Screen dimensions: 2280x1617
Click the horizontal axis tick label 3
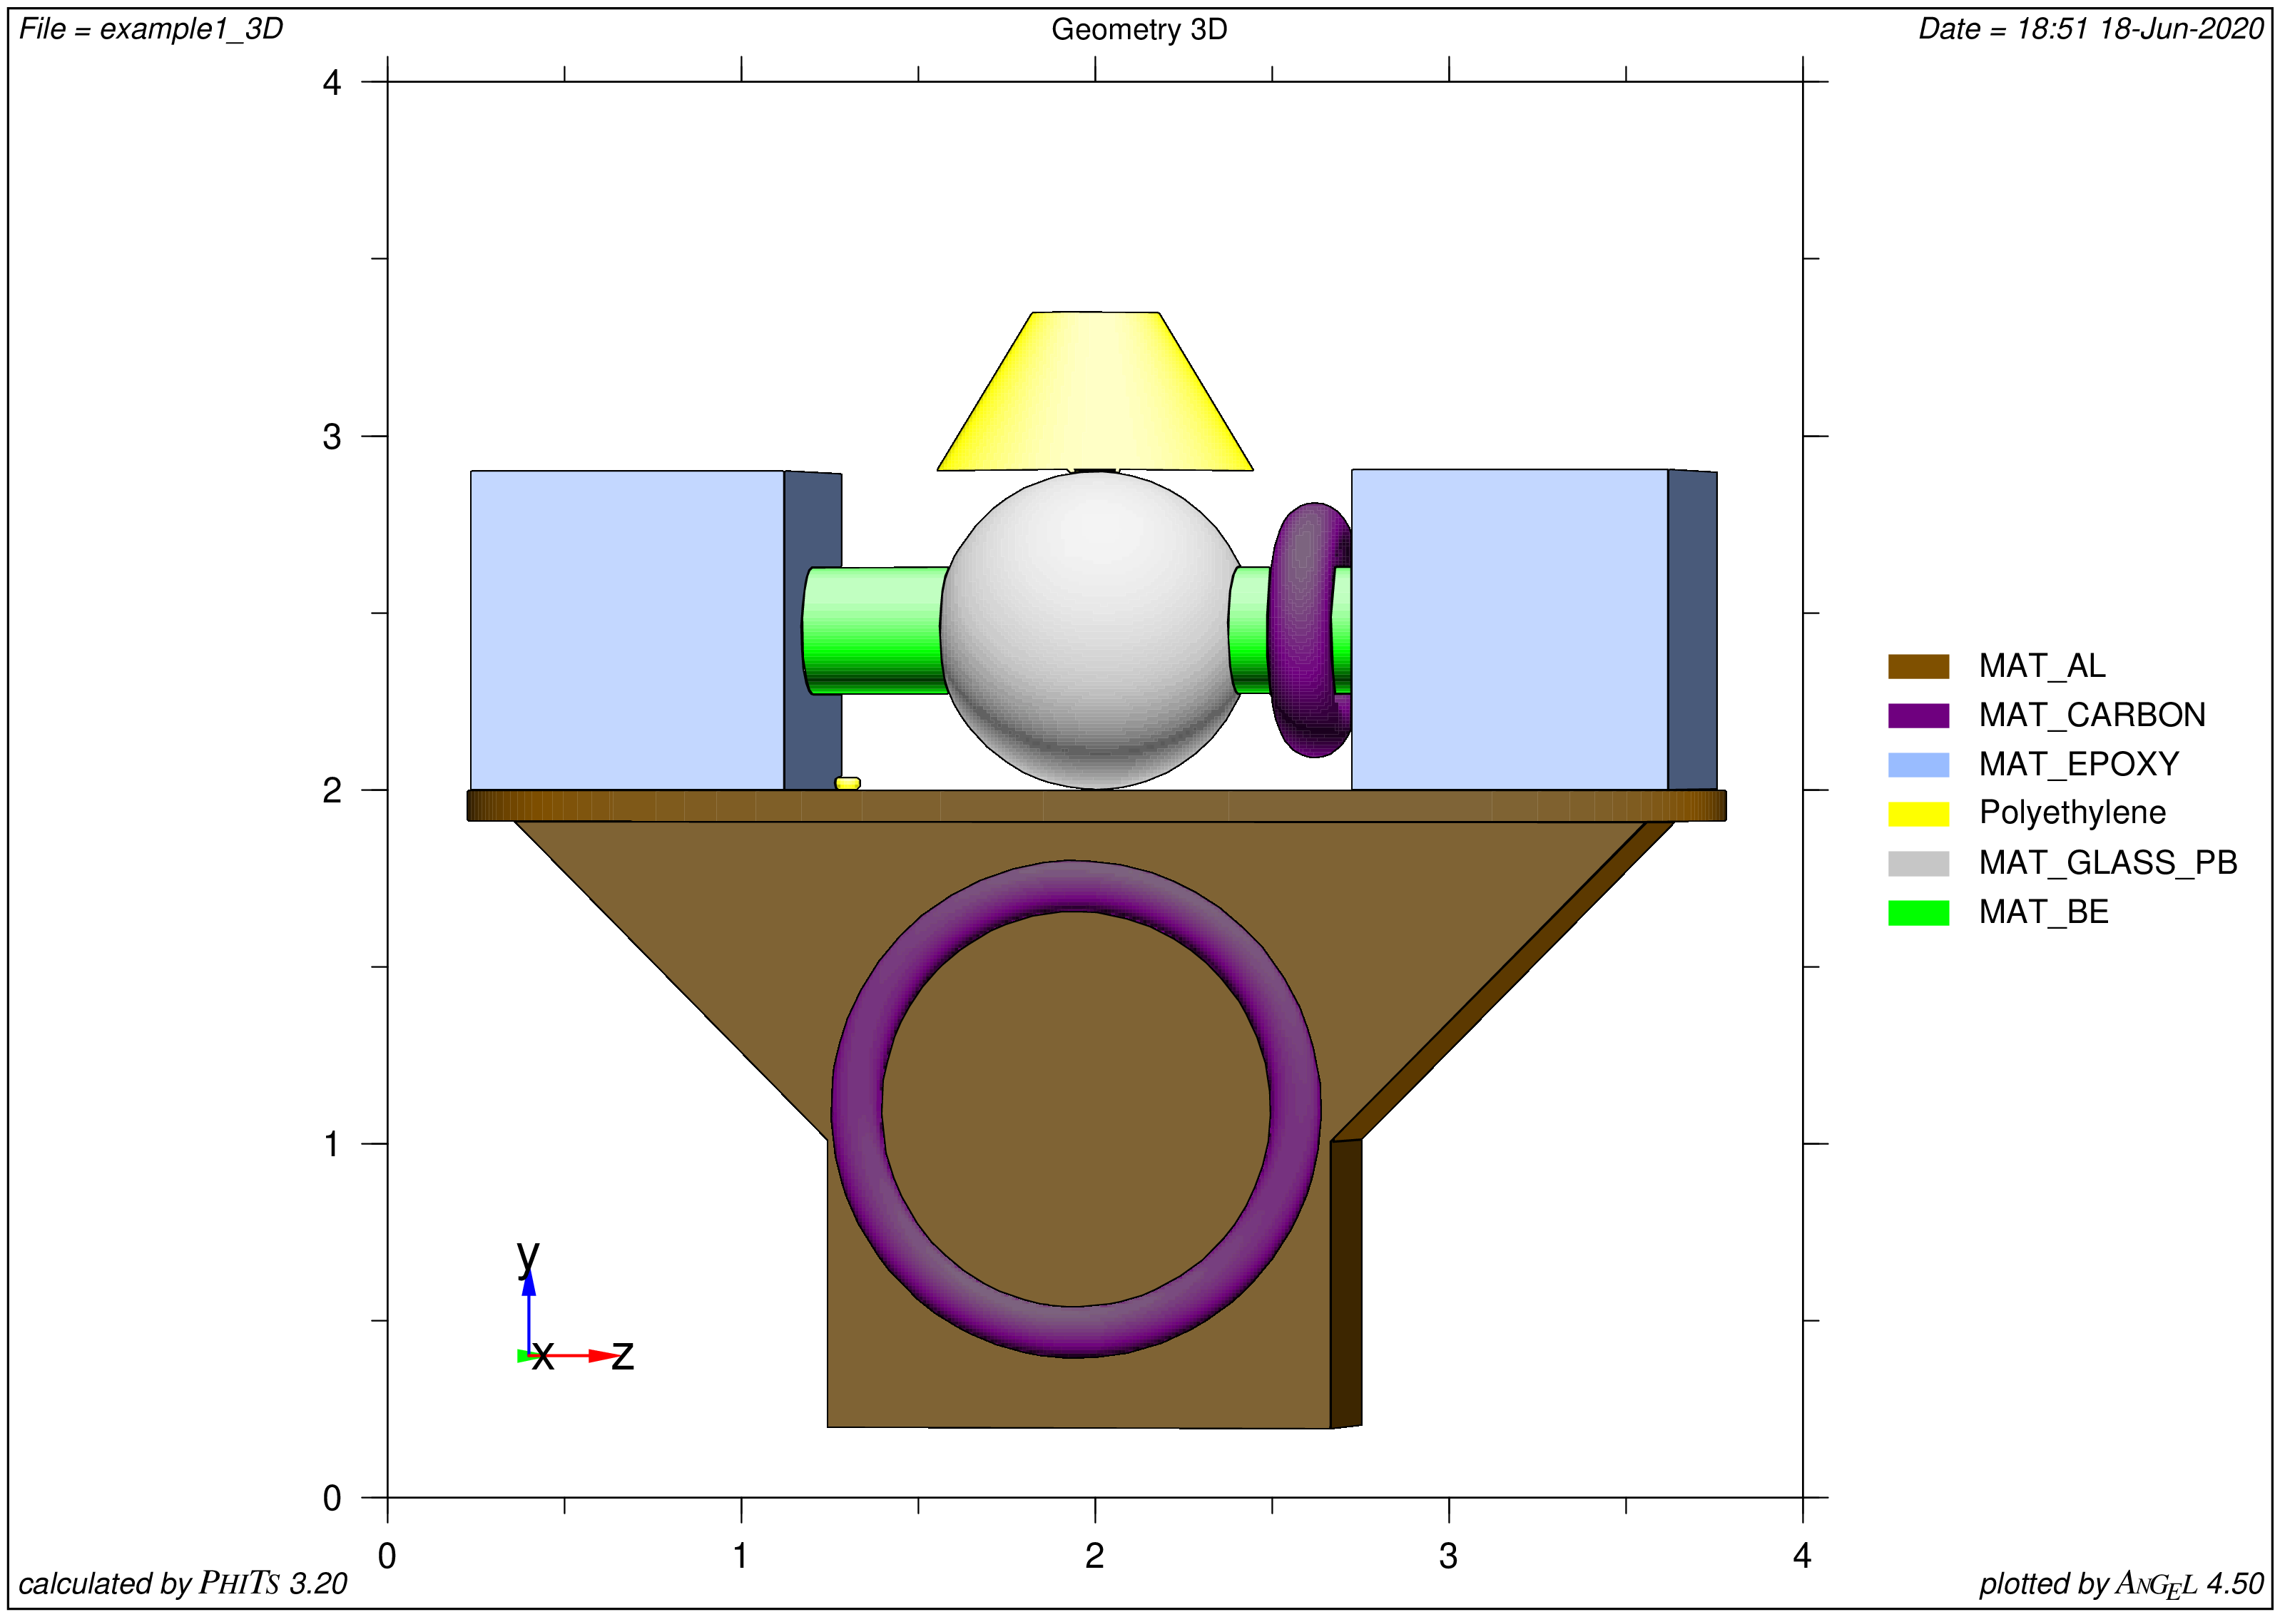click(x=1449, y=1555)
